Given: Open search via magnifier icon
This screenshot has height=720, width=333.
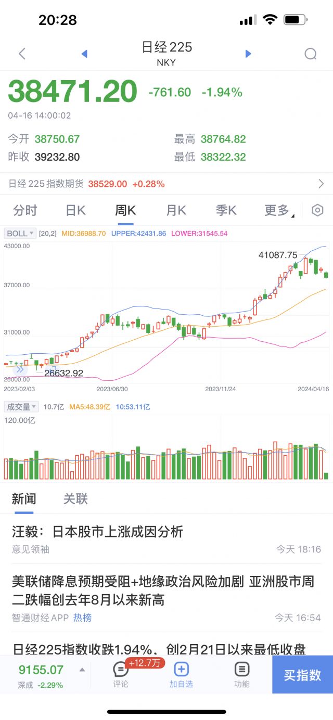Looking at the screenshot, I should click(311, 54).
